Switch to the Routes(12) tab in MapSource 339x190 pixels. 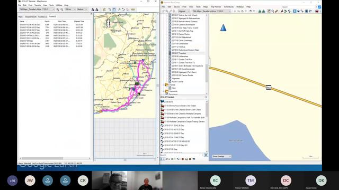click(x=42, y=16)
